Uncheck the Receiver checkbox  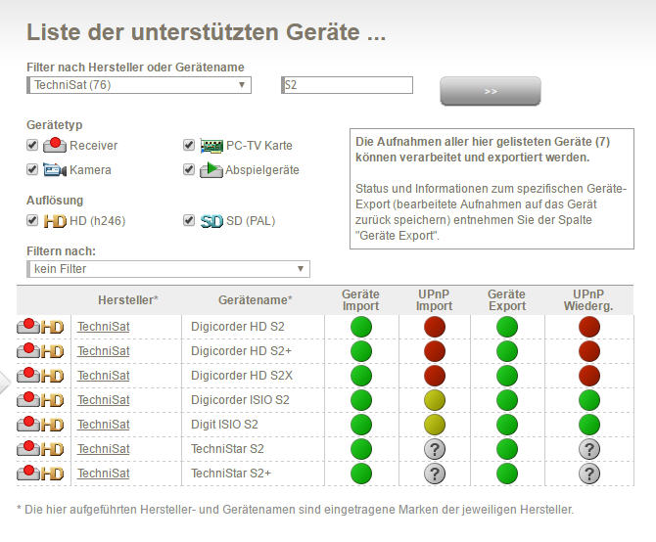pos(32,145)
